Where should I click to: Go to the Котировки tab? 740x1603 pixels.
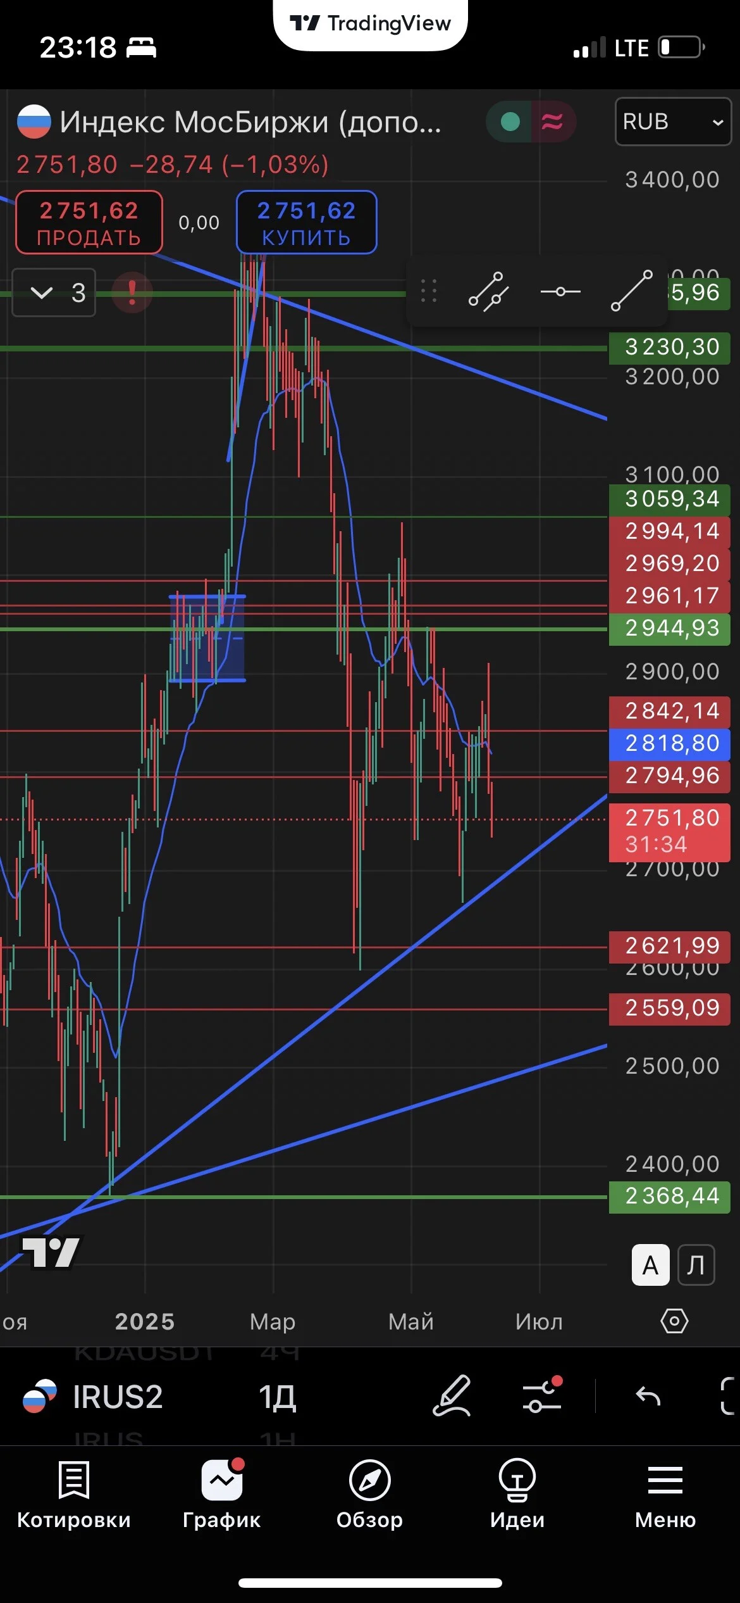(74, 1494)
